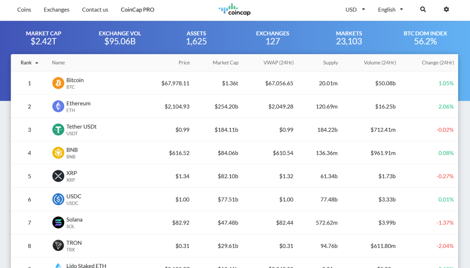Sort by Market Cap column header

[x=225, y=63]
